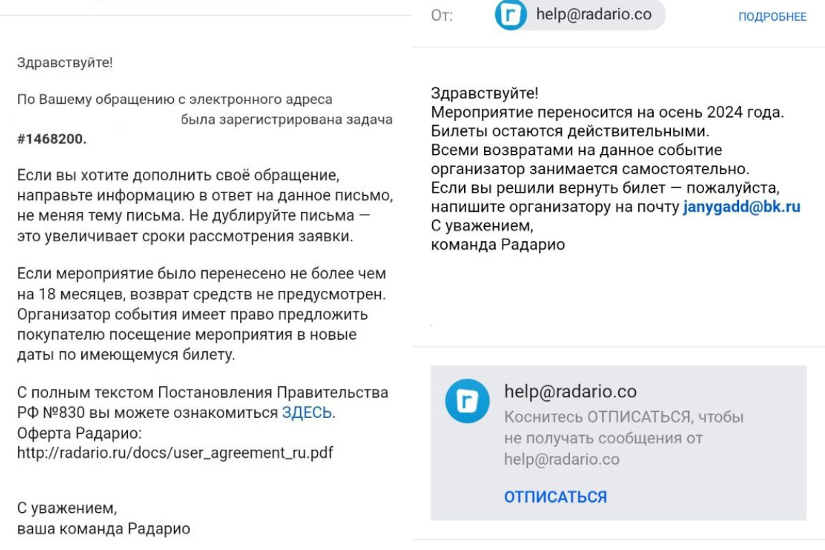This screenshot has width=825, height=550.
Task: Tap the gray help@radario.co at the end of the unsubscribe hint
Action: tap(562, 460)
